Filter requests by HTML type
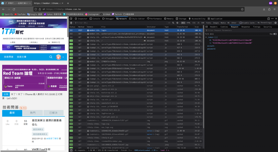Image resolution: width=278 pixels, height=152 pixels. click(188, 23)
